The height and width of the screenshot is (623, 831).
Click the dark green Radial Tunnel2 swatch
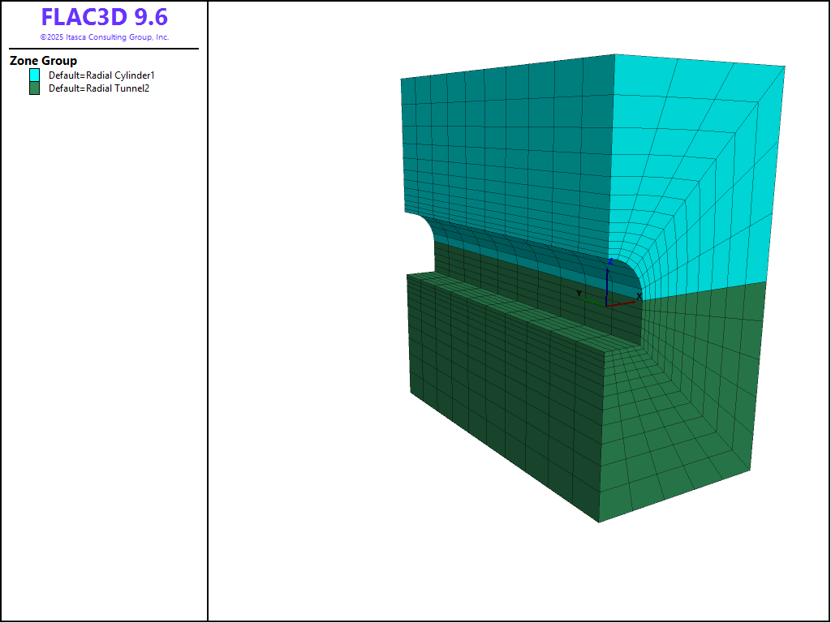point(34,88)
